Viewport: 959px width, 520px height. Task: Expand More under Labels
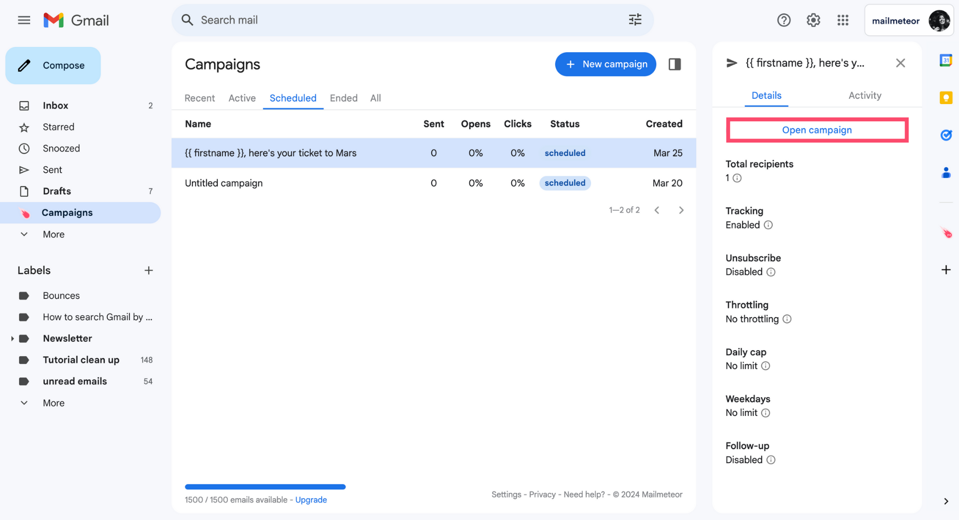coord(53,403)
